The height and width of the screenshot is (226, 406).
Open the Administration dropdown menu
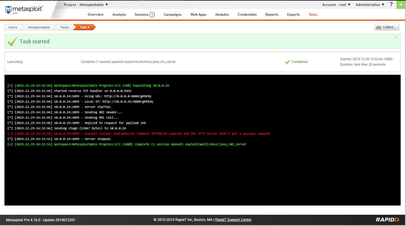click(x=370, y=5)
